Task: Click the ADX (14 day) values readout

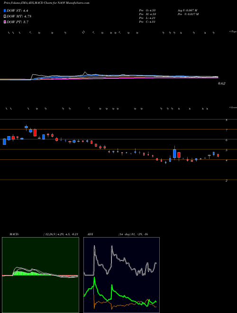Action: 133,234
